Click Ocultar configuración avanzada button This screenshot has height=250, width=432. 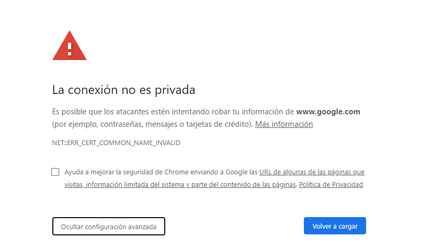click(x=109, y=227)
